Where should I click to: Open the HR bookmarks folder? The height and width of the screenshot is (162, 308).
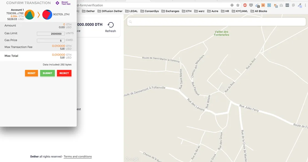click(225, 11)
